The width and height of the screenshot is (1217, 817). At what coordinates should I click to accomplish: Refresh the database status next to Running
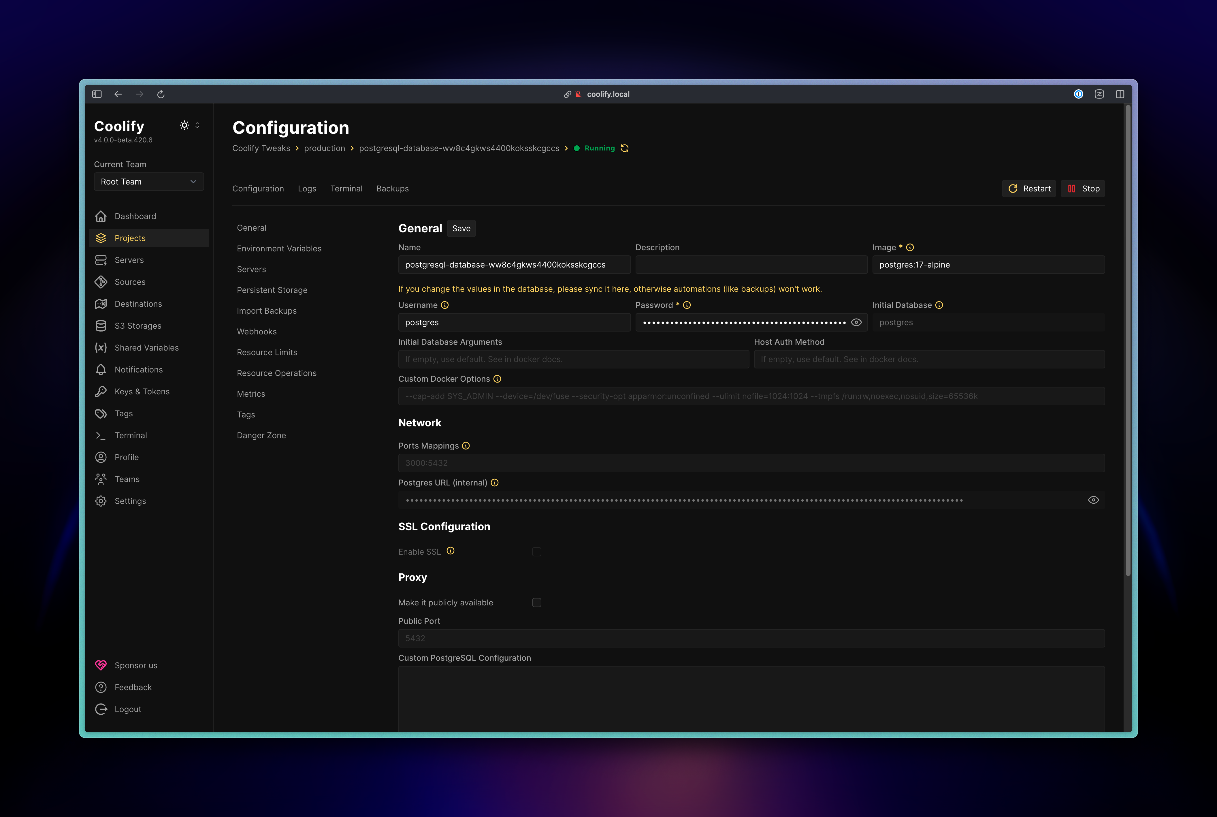coord(624,148)
